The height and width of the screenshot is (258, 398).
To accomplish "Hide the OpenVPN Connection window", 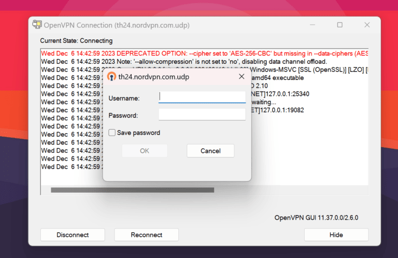I will coord(336,235).
